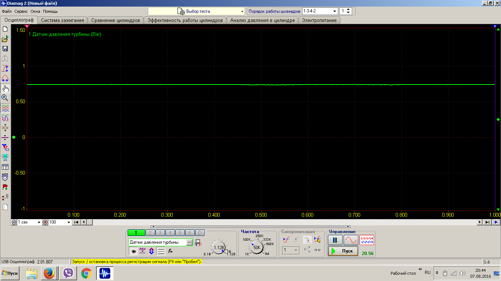
Task: Click the probe swap icon beside sensor name
Action: coord(198,242)
